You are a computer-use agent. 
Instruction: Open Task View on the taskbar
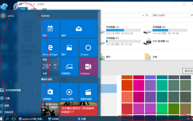[x=14, y=119]
